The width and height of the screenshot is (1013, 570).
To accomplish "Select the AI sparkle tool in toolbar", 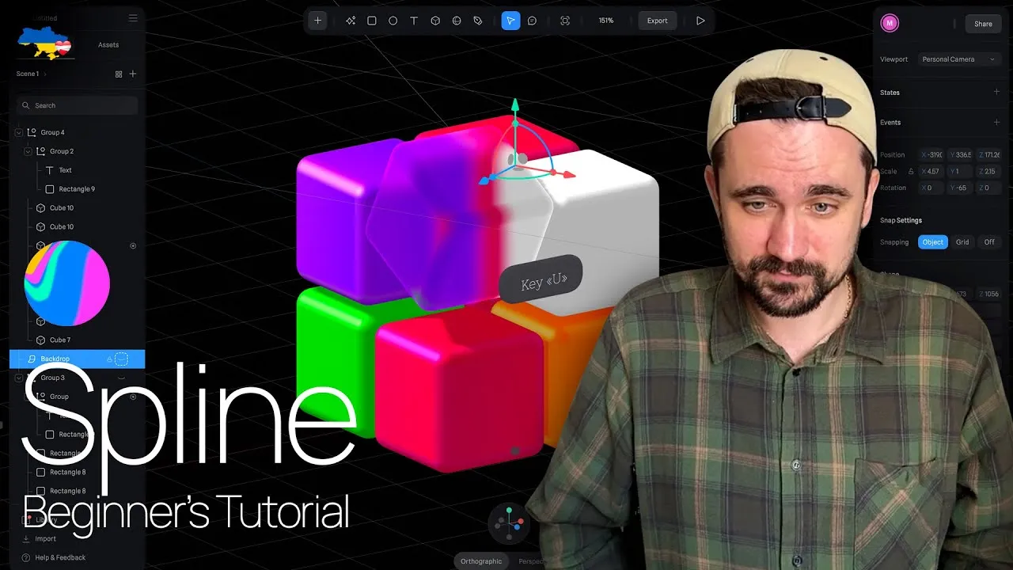I will pyautogui.click(x=351, y=21).
